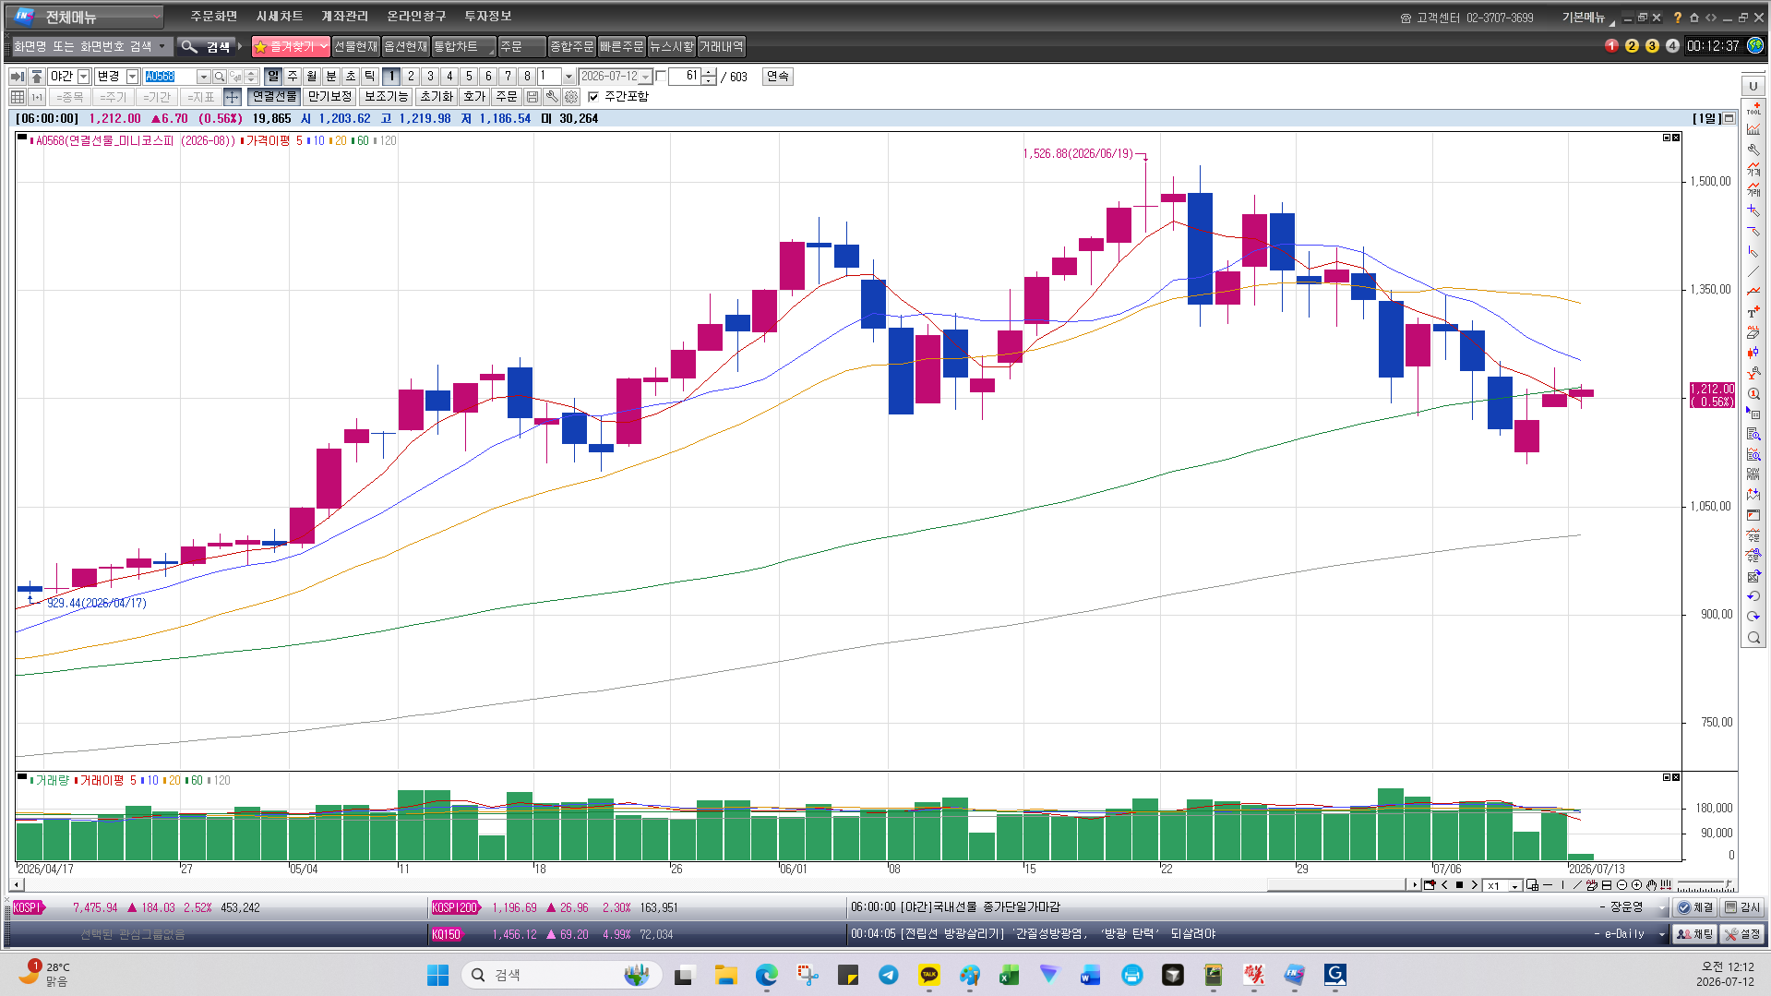Tick the checkbox next to the date field
The width and height of the screenshot is (1771, 996).
coord(661,77)
